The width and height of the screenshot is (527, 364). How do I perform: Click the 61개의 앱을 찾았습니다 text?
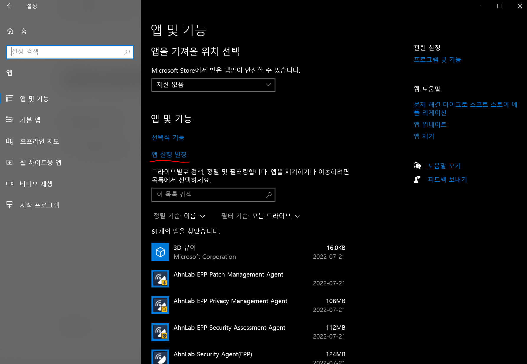tap(186, 231)
